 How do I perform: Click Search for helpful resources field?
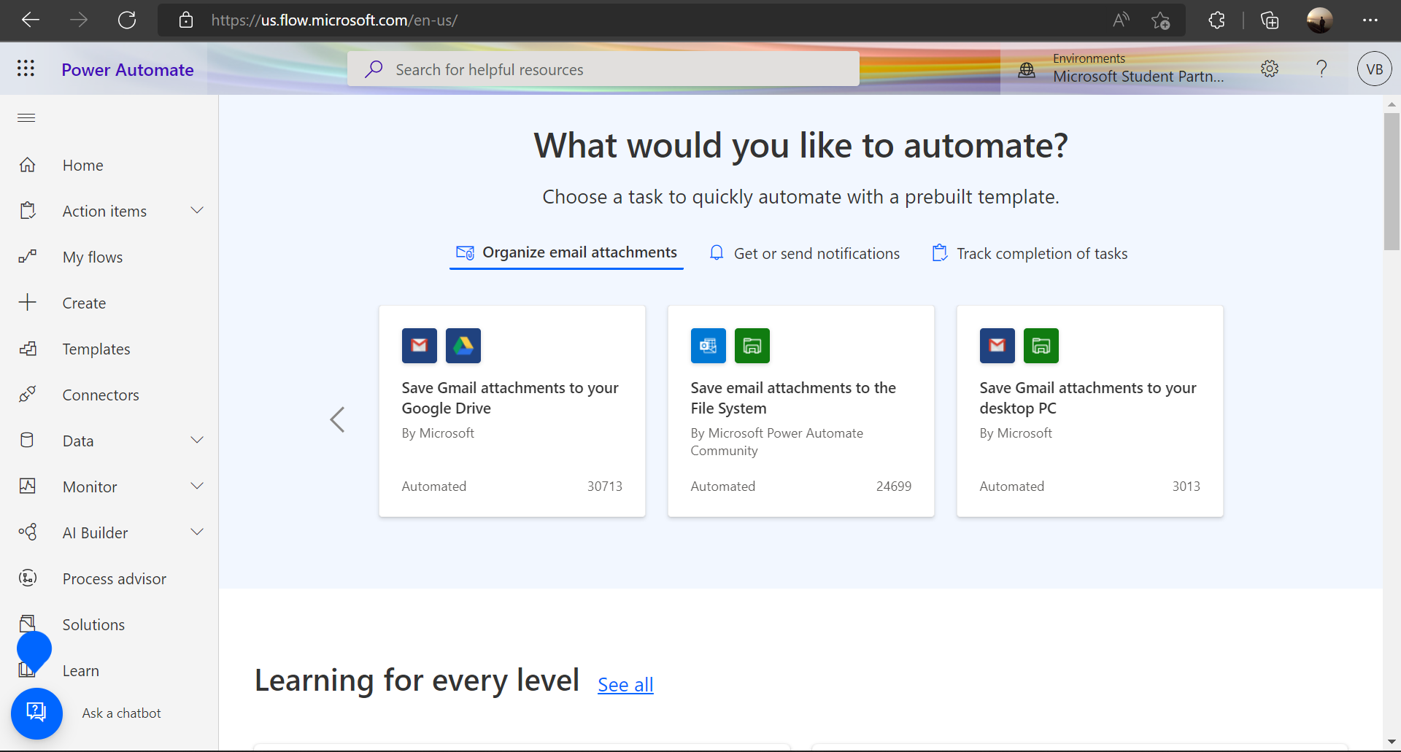603,69
